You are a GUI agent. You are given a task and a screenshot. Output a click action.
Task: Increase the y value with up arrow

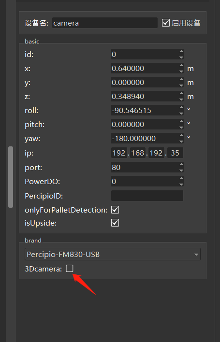pyautogui.click(x=181, y=80)
